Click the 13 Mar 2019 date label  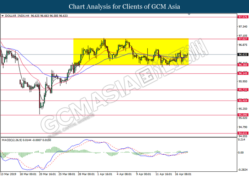[x=9, y=174]
